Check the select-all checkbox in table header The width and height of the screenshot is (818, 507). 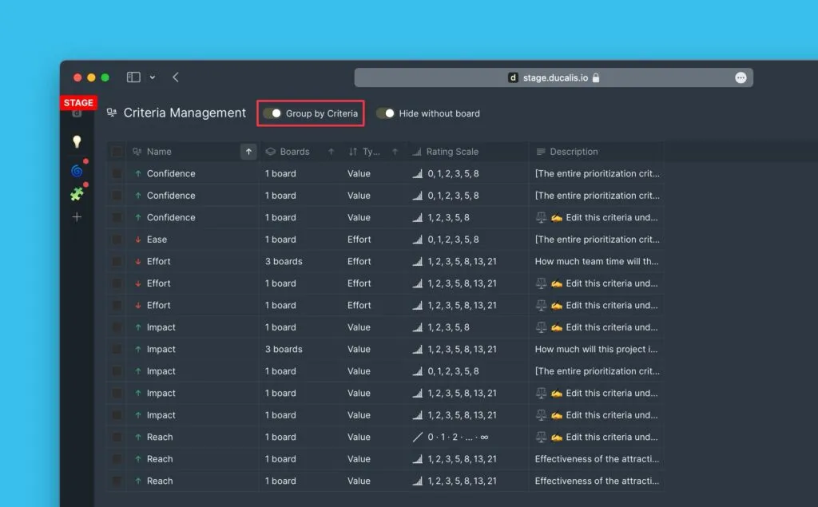117,152
